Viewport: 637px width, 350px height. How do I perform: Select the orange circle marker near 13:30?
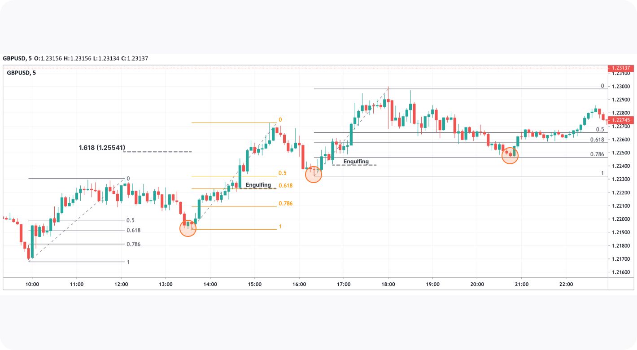point(188,228)
